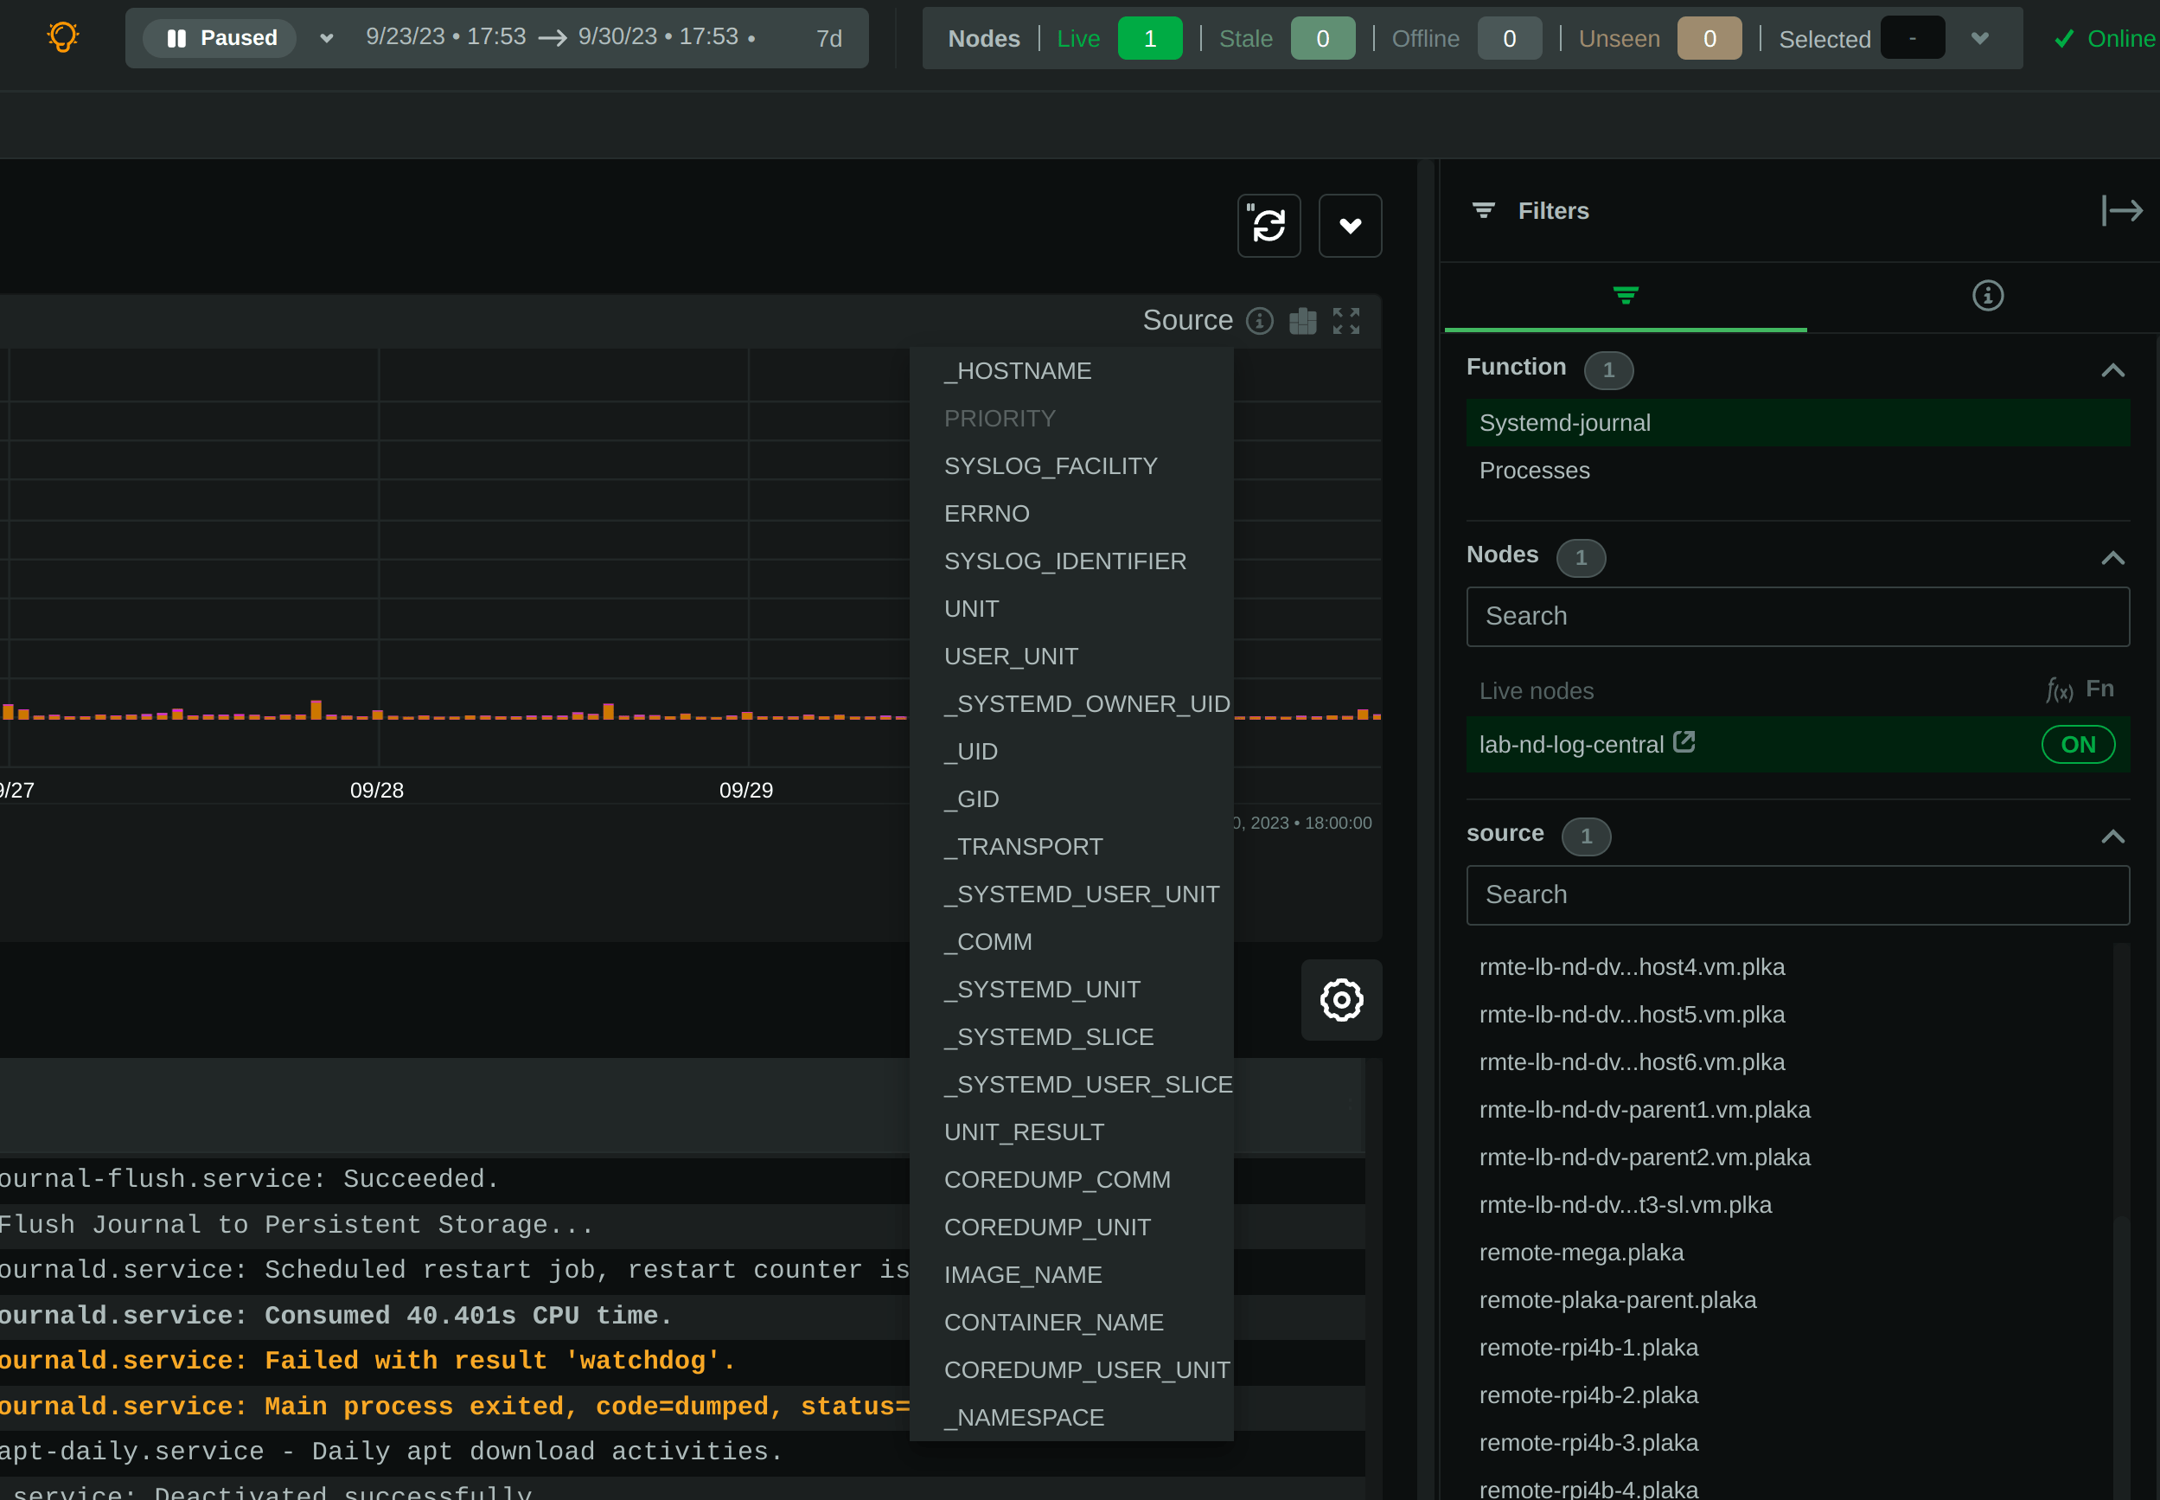Expand the chart to fullscreen
This screenshot has height=1500, width=2160.
tap(1346, 320)
